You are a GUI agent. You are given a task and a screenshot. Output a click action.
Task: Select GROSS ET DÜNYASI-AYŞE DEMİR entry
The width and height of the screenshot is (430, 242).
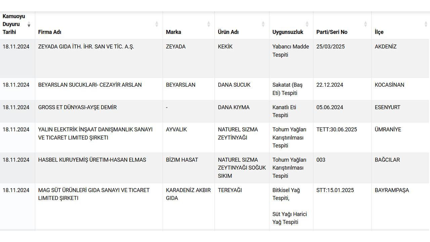pos(78,108)
